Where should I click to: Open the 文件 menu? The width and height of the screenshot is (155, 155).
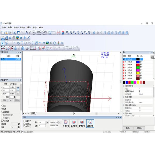pos(4,27)
